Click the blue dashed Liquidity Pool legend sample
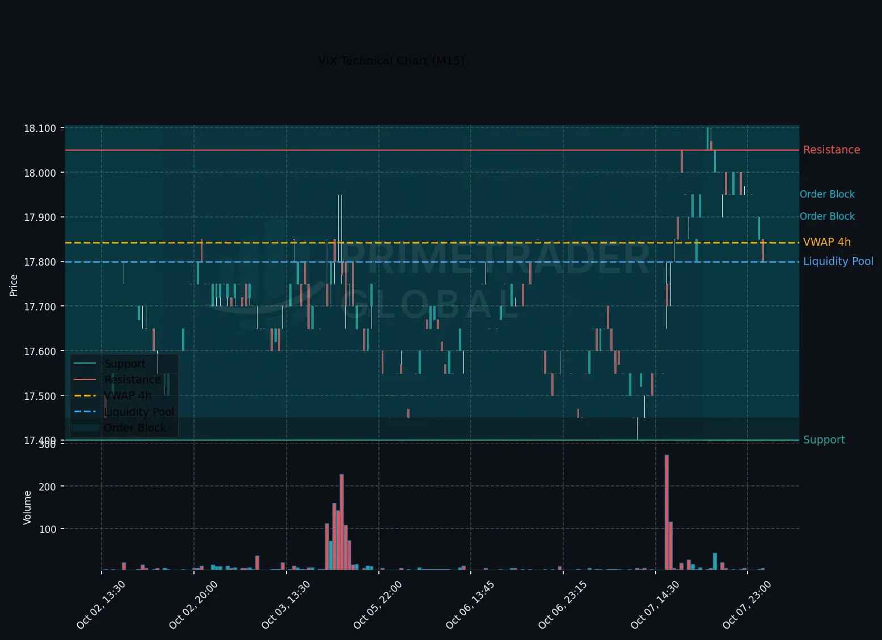 (85, 412)
